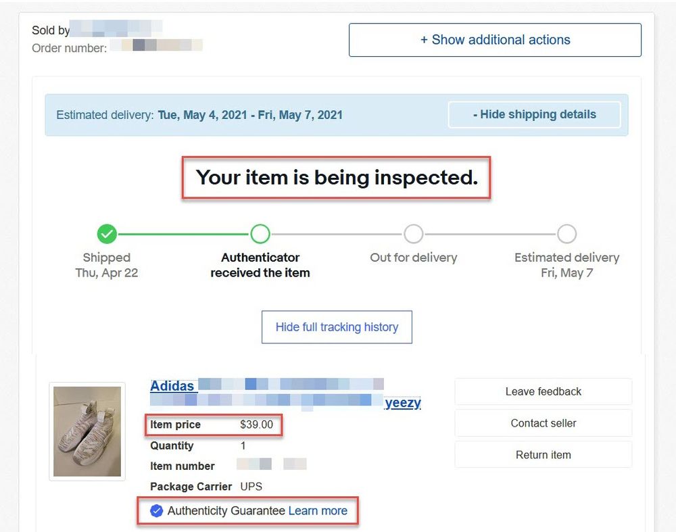The width and height of the screenshot is (676, 532).
Task: Click the Estimated delivery progress circle
Action: click(567, 235)
